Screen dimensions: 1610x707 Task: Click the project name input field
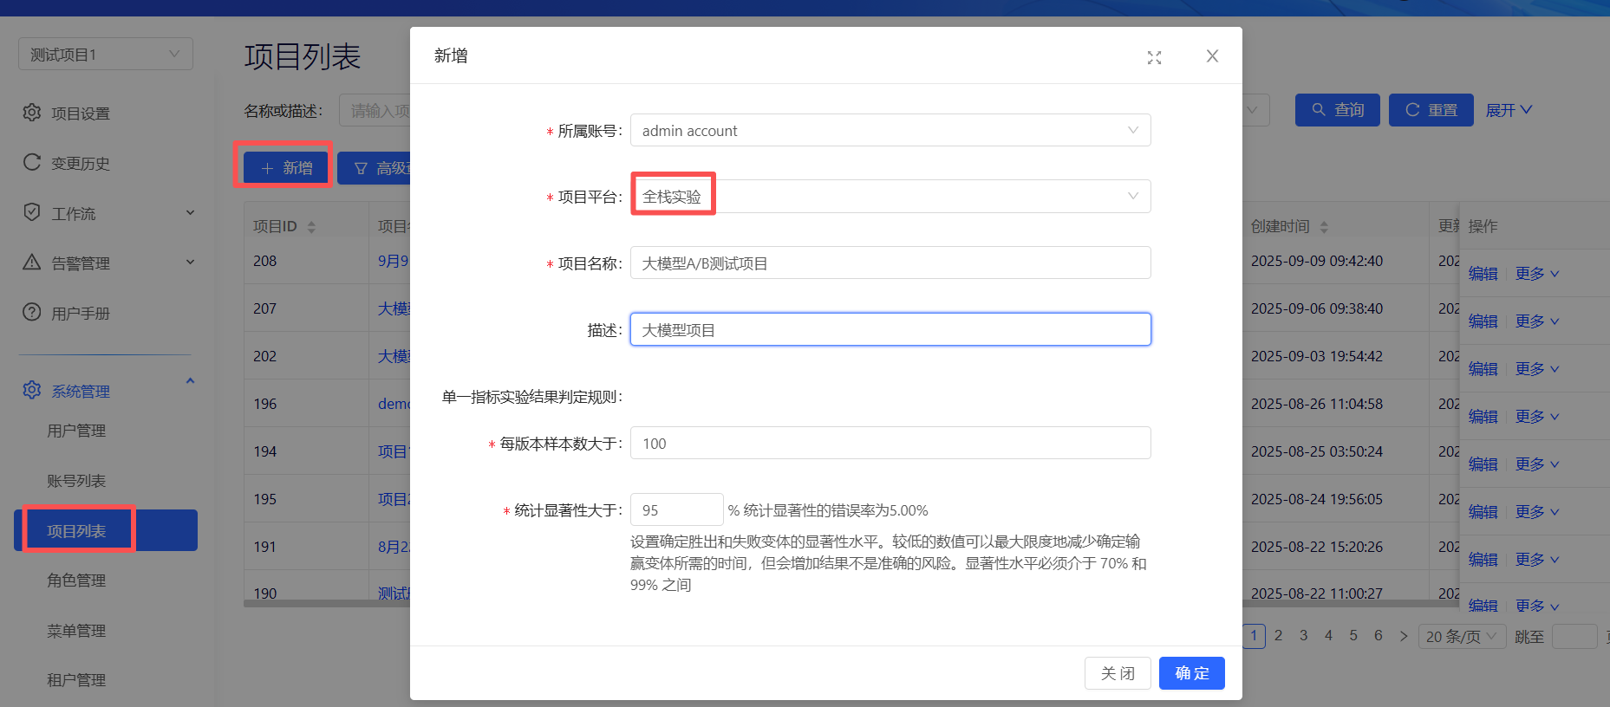(x=890, y=263)
